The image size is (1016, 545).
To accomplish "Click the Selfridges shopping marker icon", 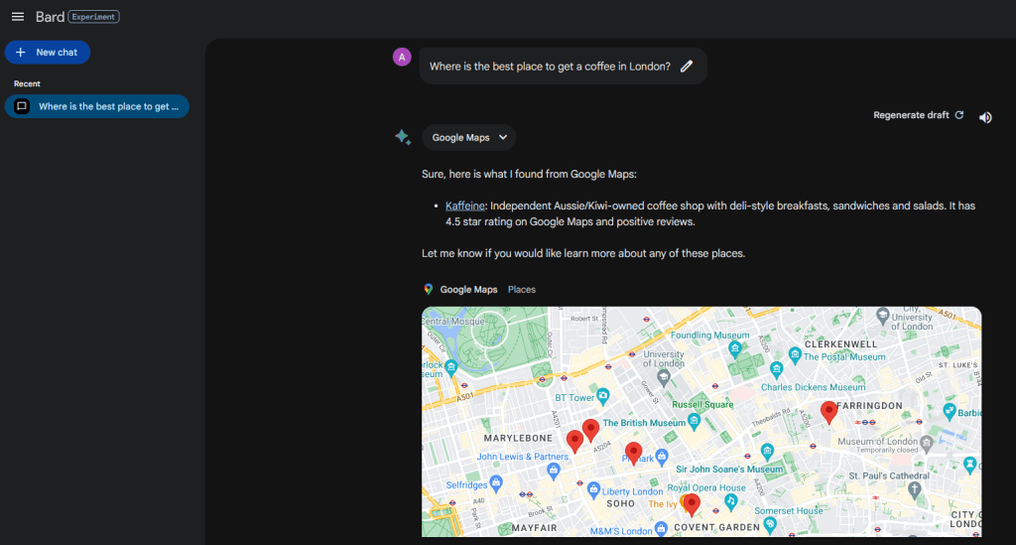I will coord(496,482).
